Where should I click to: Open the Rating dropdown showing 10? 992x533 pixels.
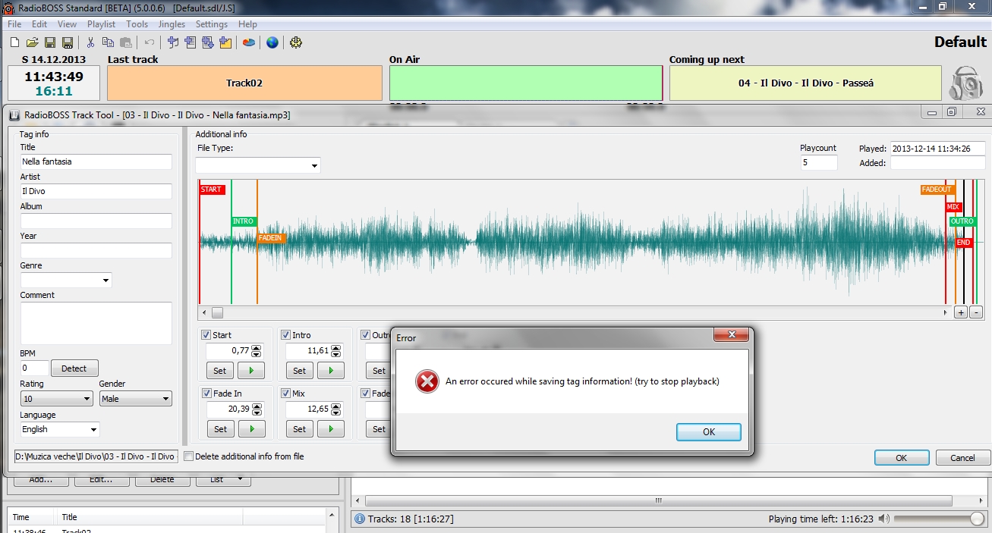click(x=87, y=399)
